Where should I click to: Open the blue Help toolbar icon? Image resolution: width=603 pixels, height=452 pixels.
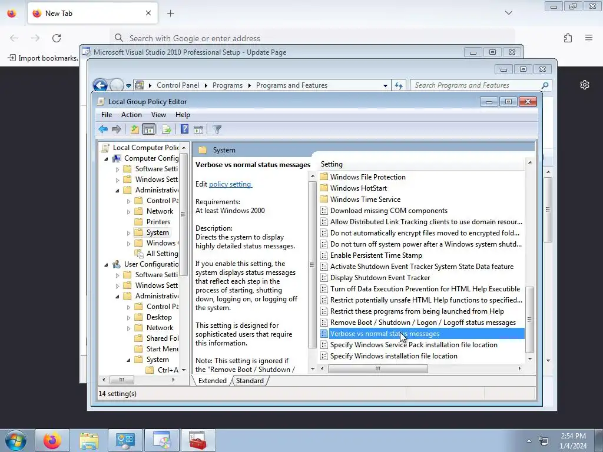coord(184,129)
